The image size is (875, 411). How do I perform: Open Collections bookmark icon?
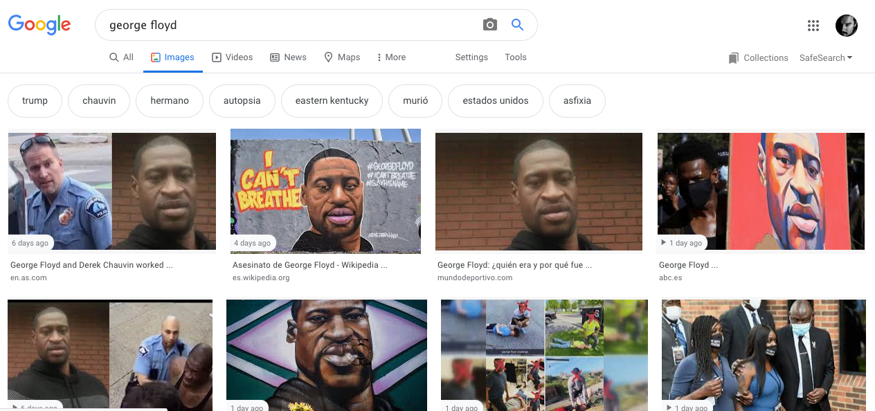[x=733, y=58]
